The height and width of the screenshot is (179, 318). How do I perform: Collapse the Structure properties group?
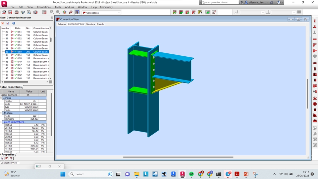tap(1, 113)
